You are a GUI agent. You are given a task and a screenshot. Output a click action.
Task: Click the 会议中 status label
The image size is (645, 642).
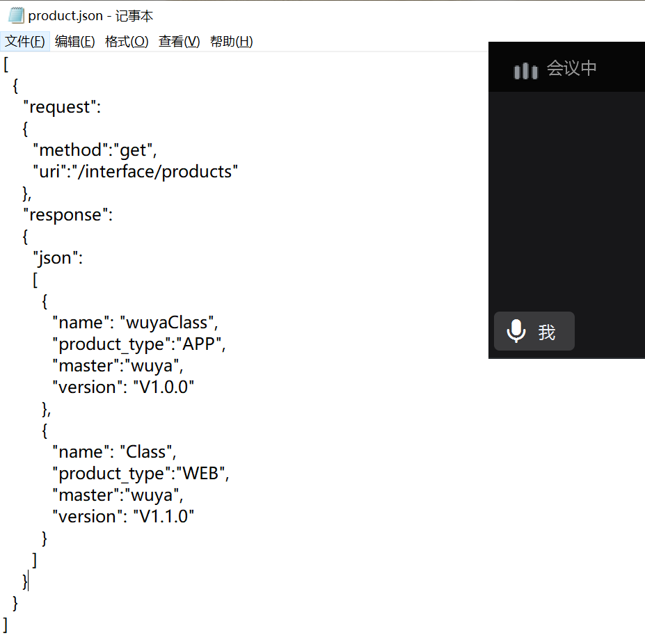571,68
